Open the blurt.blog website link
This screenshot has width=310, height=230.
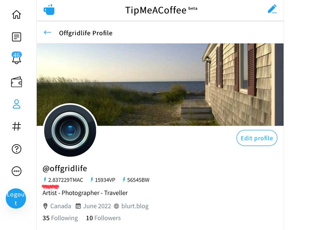(135, 206)
